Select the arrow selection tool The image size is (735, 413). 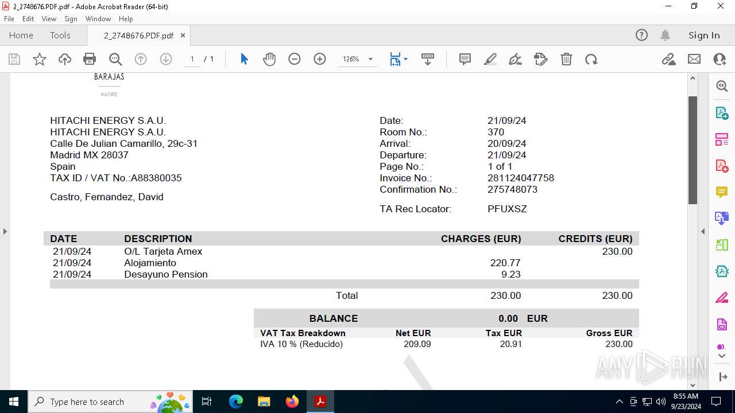(x=244, y=59)
